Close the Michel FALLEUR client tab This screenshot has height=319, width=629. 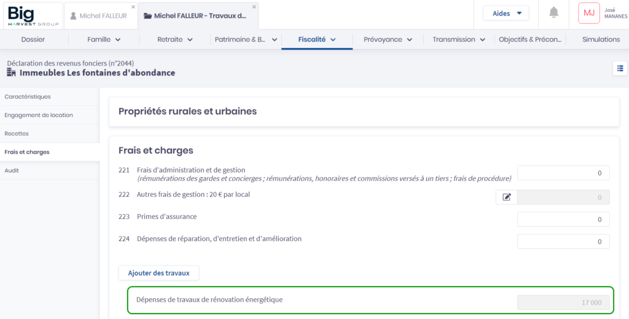[133, 7]
